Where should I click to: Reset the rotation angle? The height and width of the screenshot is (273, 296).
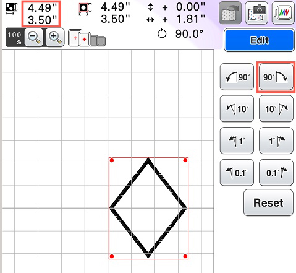pyautogui.click(x=268, y=202)
